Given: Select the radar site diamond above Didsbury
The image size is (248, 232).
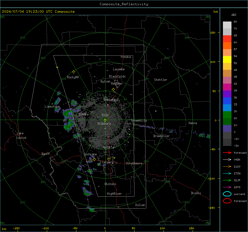Looking at the screenshot, I should pos(105,120).
